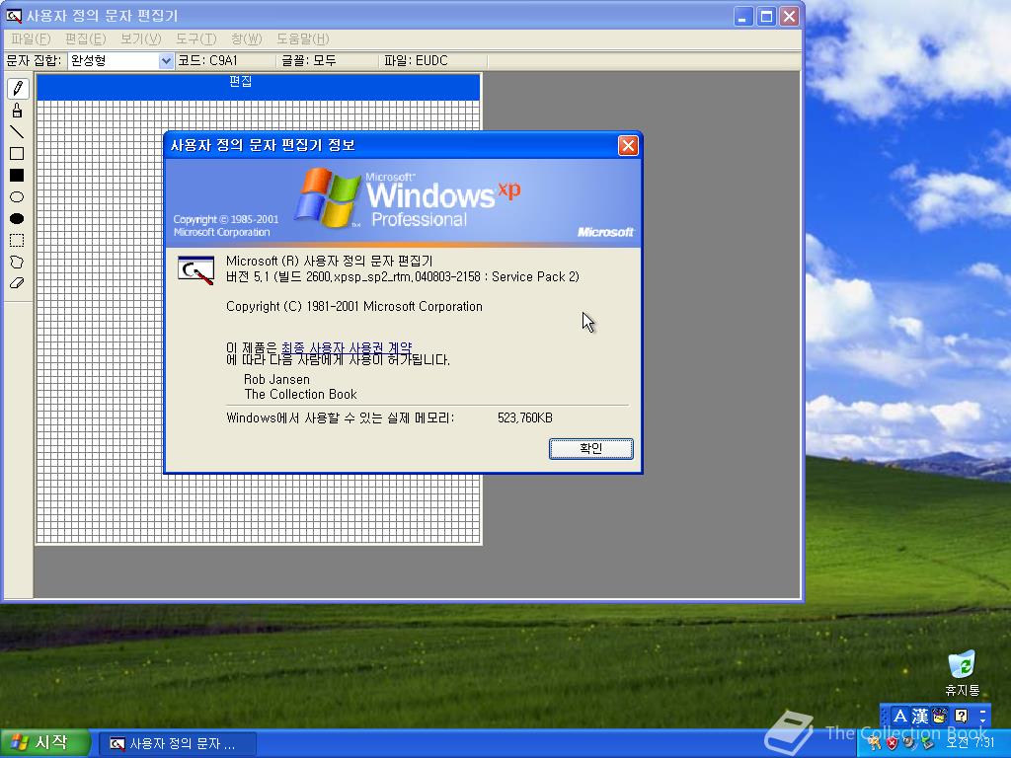Screen dimensions: 1011x758
Task: Click the 확인 button in About dialog
Action: click(x=591, y=449)
